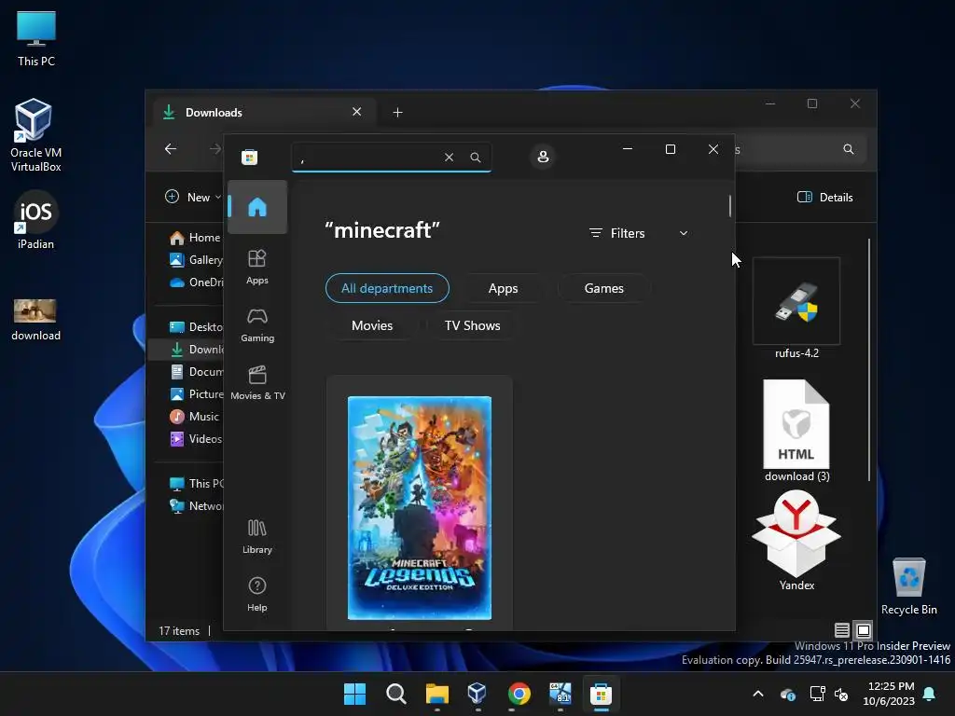Select the Yandex installer file
This screenshot has width=955, height=716.
click(x=796, y=542)
